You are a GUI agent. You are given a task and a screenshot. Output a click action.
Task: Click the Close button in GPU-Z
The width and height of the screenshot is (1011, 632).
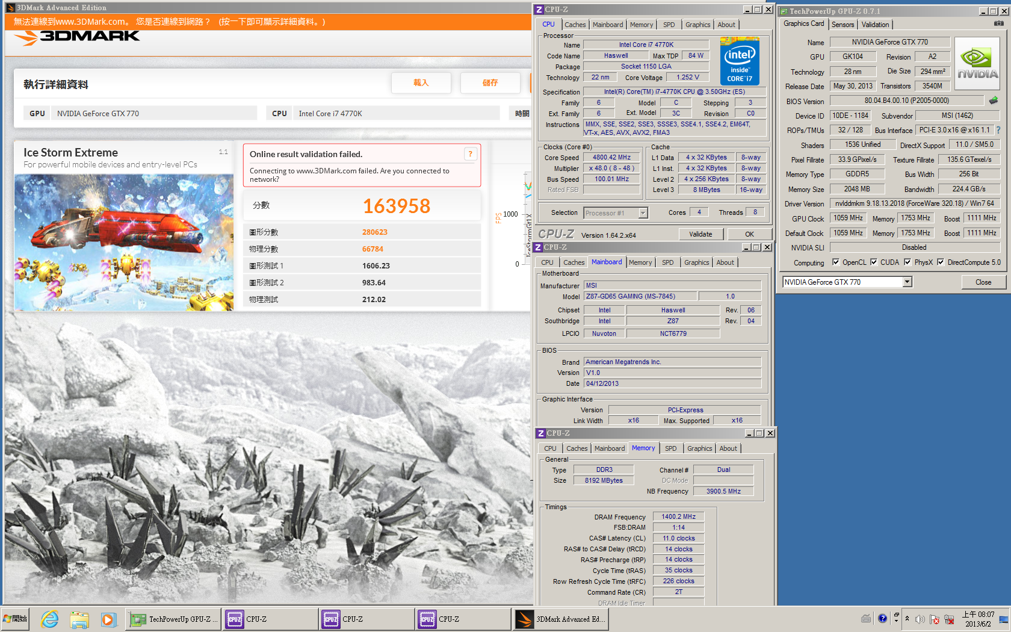coord(983,282)
